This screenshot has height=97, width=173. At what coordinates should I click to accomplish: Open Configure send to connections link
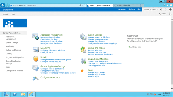52,69
